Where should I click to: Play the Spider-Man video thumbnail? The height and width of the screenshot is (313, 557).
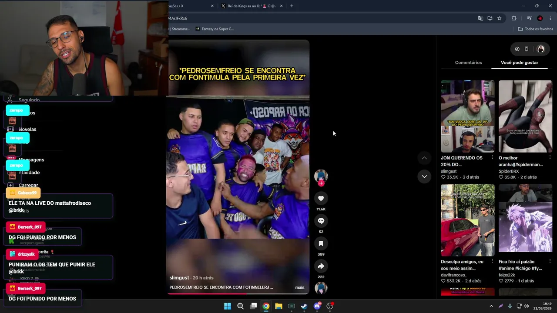pyautogui.click(x=525, y=116)
